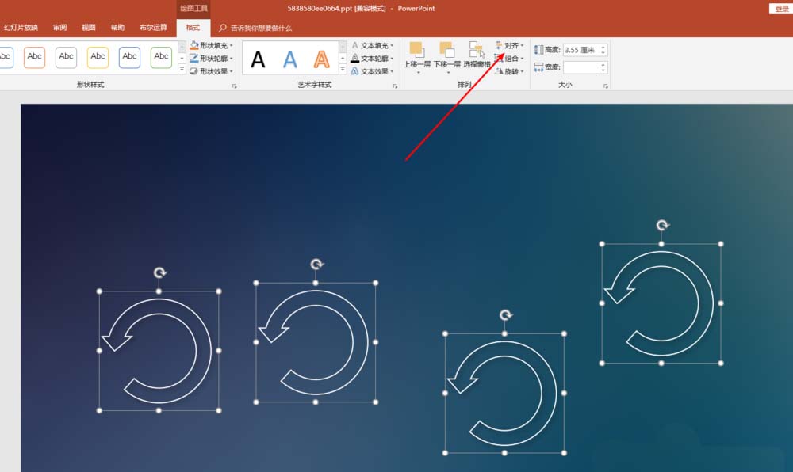Apply the gray-outlined Abc shape style

pyautogui.click(x=67, y=57)
